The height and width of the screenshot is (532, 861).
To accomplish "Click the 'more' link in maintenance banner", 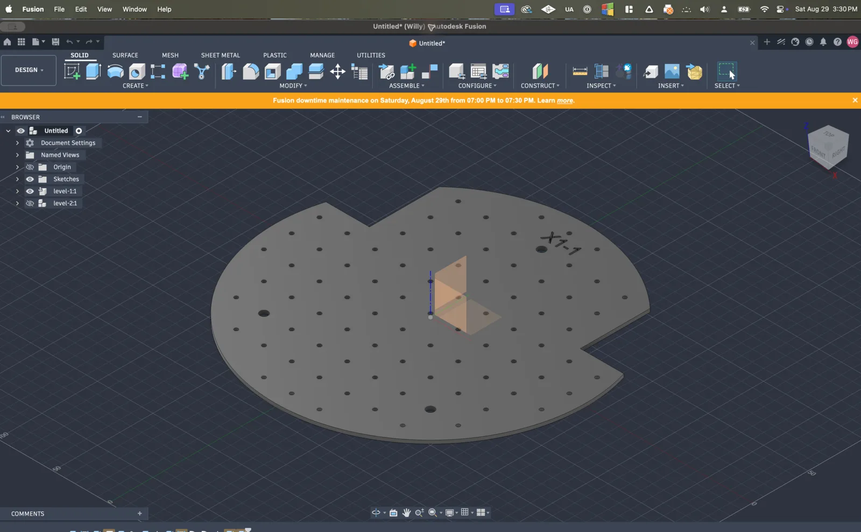I will pos(564,100).
